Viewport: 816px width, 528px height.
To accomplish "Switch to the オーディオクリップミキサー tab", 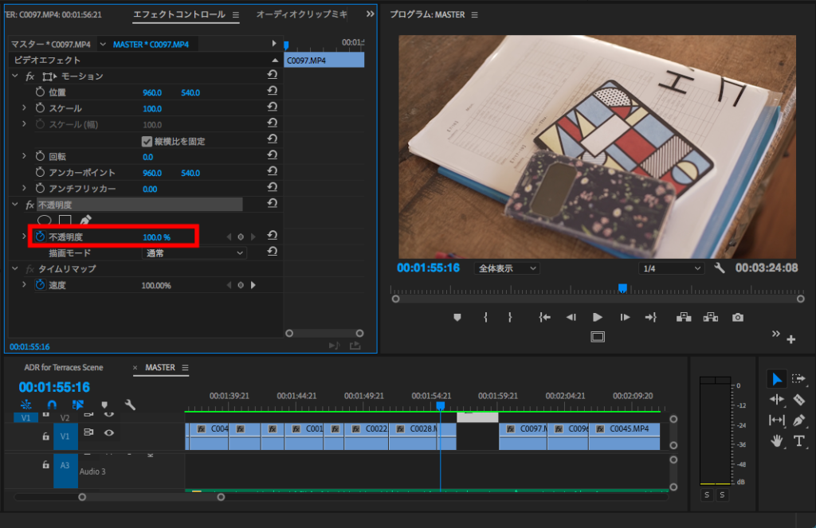I will point(301,14).
